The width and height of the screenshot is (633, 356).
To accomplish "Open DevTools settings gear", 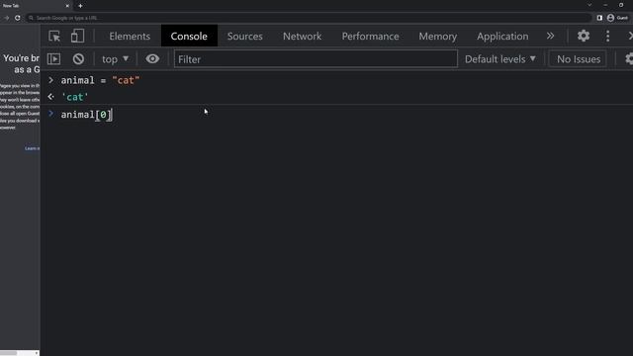I will coord(584,36).
